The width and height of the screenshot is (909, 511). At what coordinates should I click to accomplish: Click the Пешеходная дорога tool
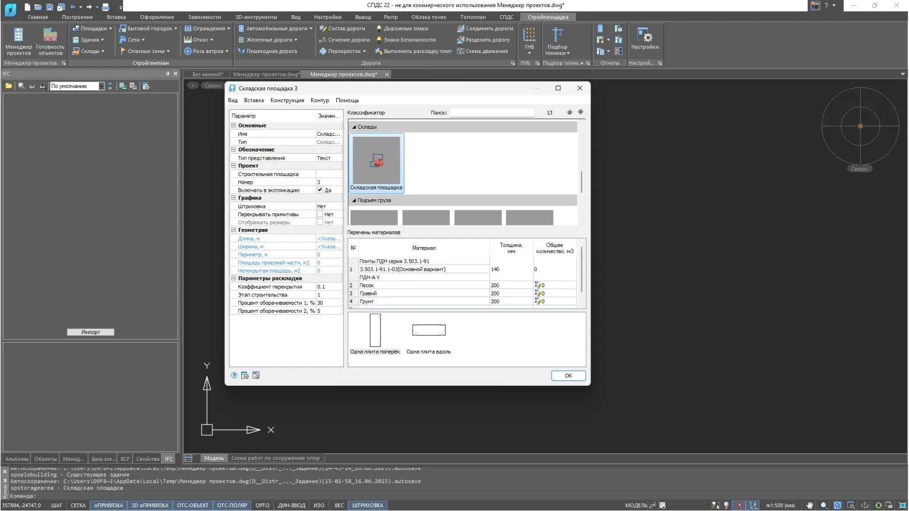coord(267,51)
